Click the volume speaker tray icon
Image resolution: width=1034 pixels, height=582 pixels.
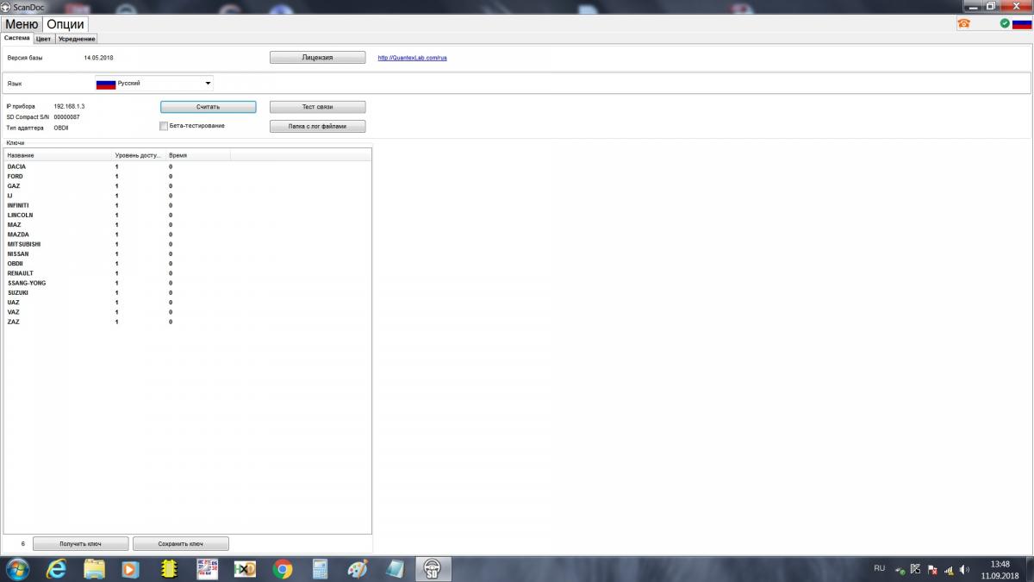[964, 570]
